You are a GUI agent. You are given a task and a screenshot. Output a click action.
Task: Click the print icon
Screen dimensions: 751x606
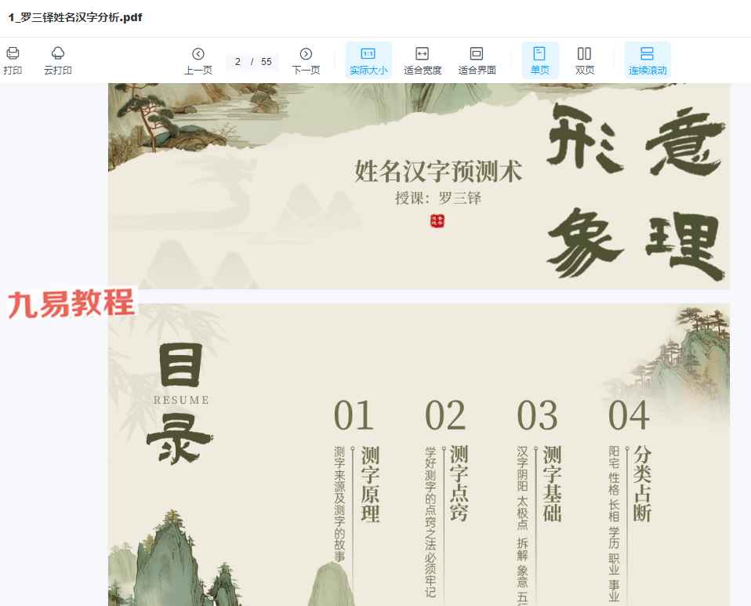point(13,53)
